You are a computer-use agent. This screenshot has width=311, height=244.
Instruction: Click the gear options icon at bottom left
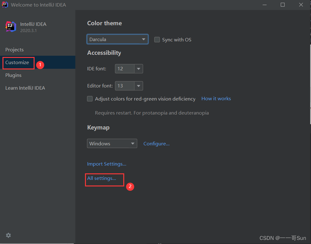point(8,235)
